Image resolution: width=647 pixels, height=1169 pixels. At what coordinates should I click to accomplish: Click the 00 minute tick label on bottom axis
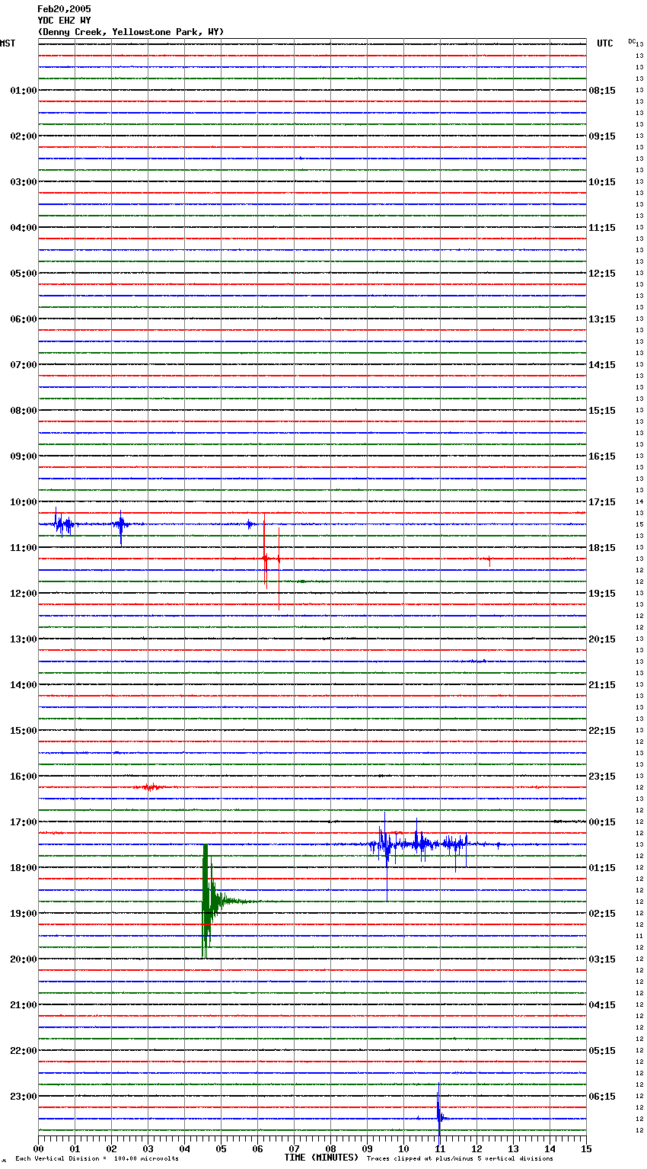38,1148
